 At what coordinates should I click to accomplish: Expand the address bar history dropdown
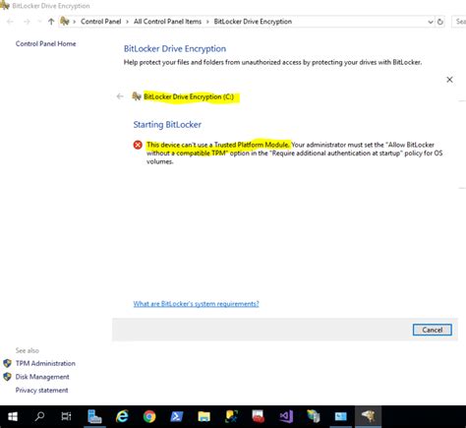coord(431,22)
